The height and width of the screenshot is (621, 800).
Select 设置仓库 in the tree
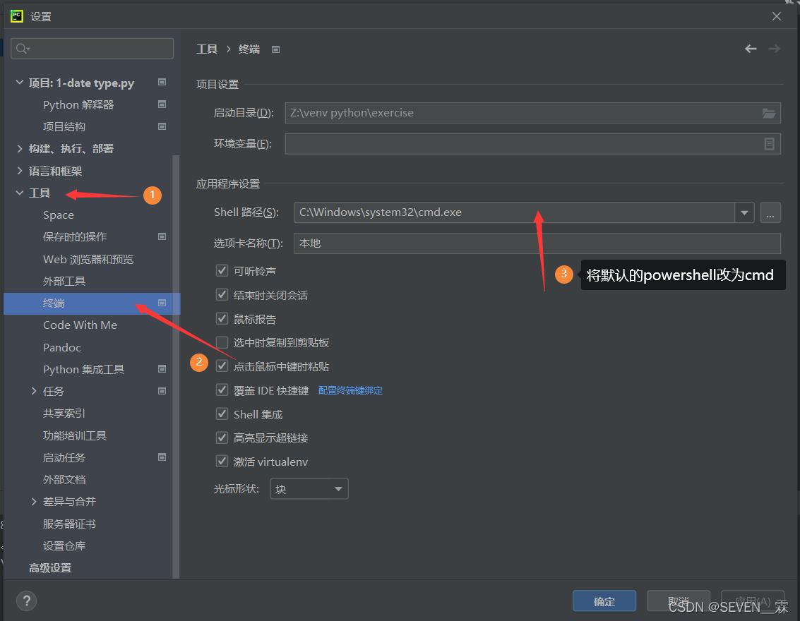[64, 545]
